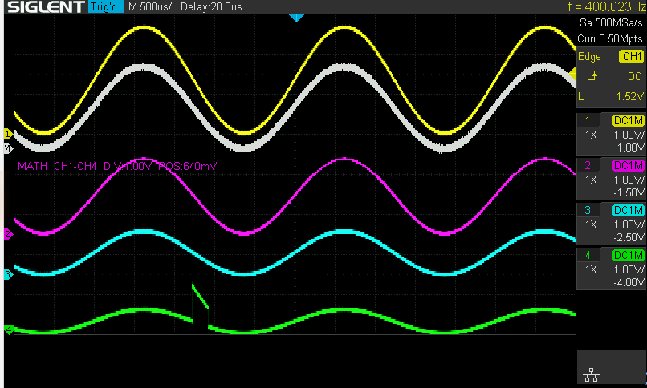Click channel 3 offset -2.50V value

point(629,237)
